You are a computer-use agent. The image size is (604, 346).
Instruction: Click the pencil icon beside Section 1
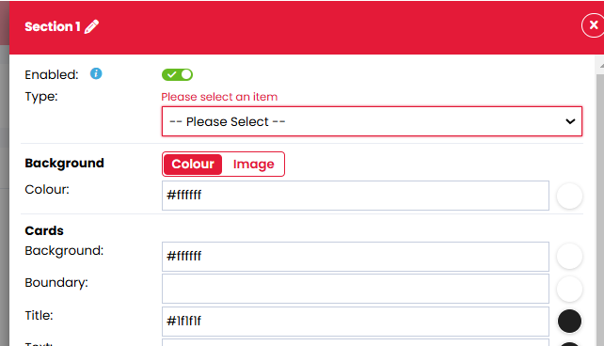(91, 26)
